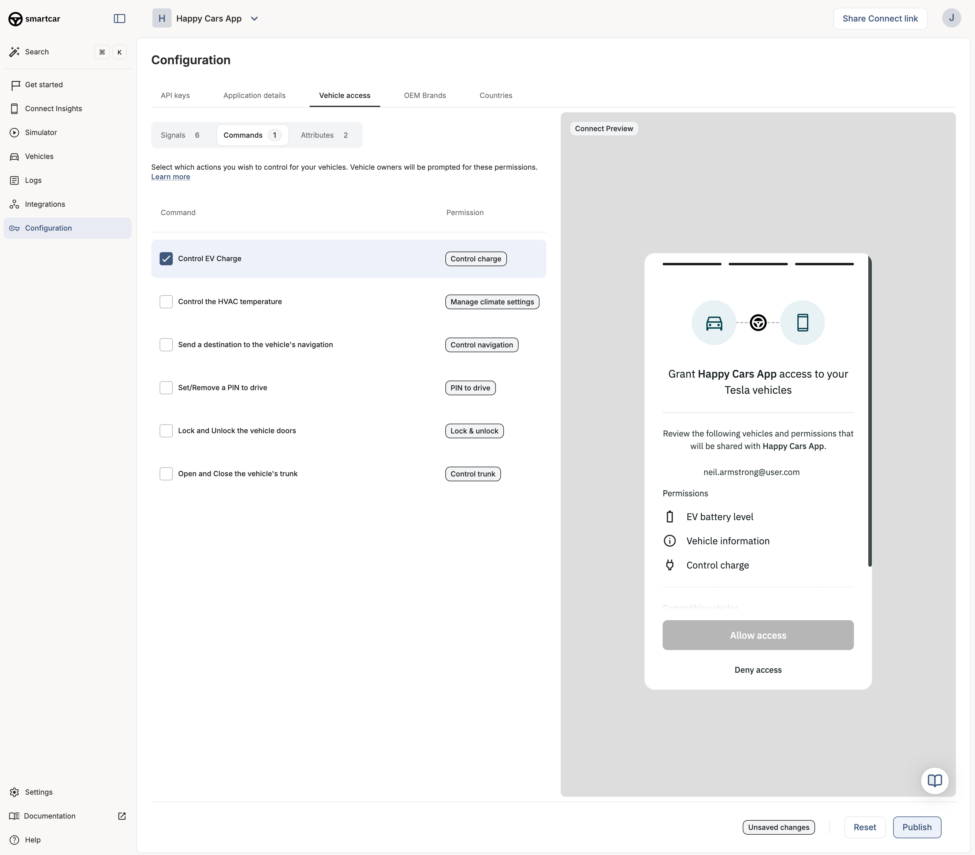
Task: Click the Reset button
Action: click(864, 827)
